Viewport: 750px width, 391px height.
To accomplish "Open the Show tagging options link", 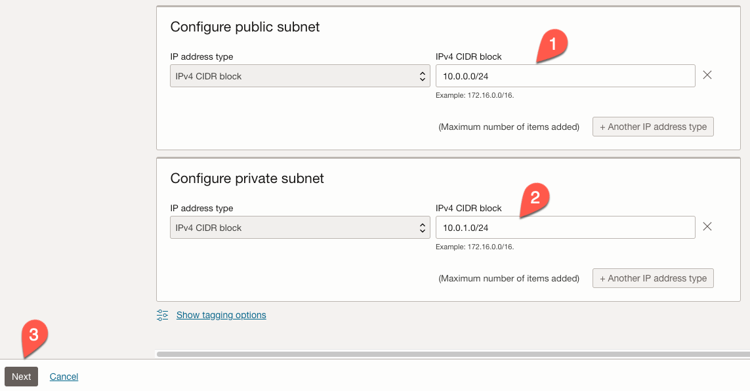I will (221, 315).
